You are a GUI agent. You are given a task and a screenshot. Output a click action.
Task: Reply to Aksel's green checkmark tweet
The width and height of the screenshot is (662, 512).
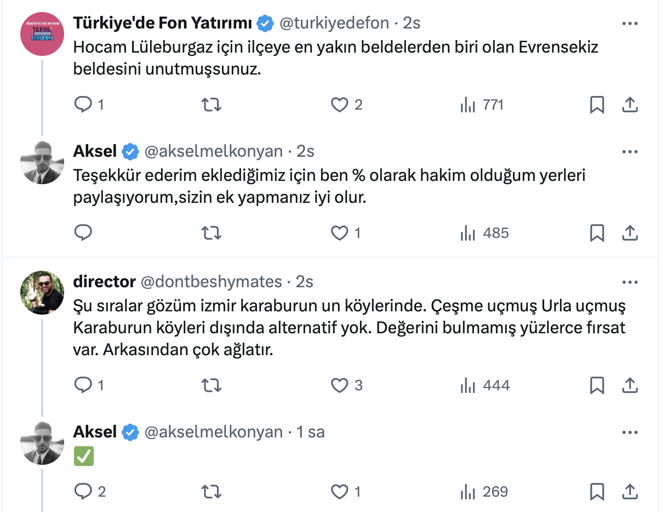coord(83,492)
